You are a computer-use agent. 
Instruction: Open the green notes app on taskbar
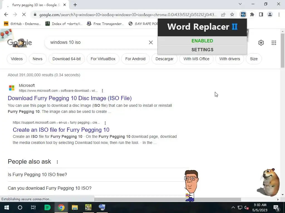[x=47, y=207]
